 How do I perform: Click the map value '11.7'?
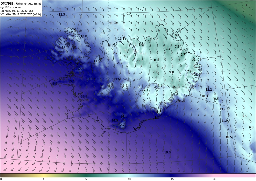click(65, 47)
